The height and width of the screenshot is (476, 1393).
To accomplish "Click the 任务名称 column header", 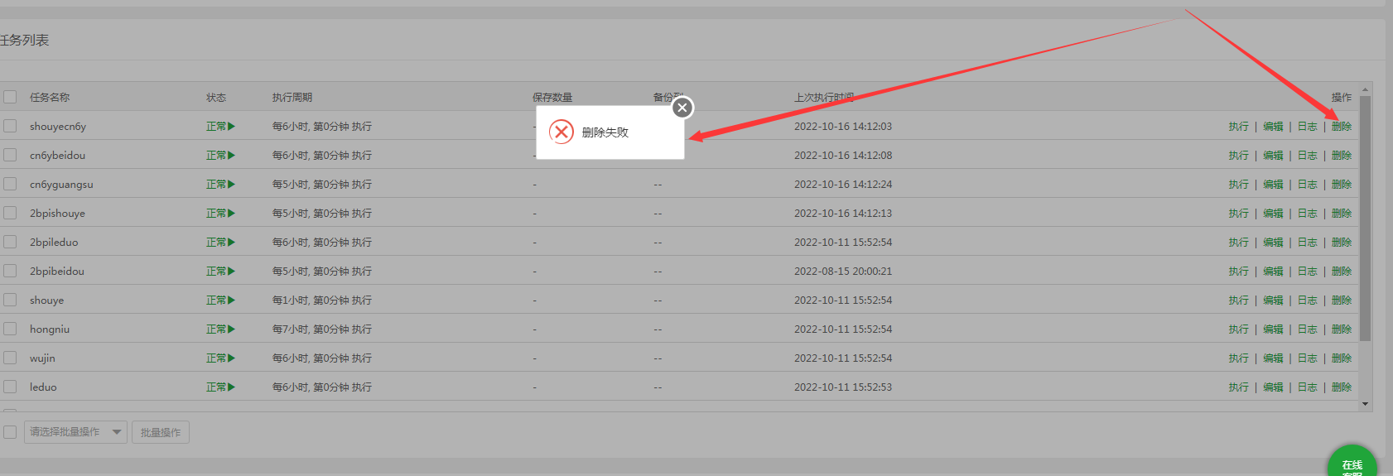I will click(50, 98).
